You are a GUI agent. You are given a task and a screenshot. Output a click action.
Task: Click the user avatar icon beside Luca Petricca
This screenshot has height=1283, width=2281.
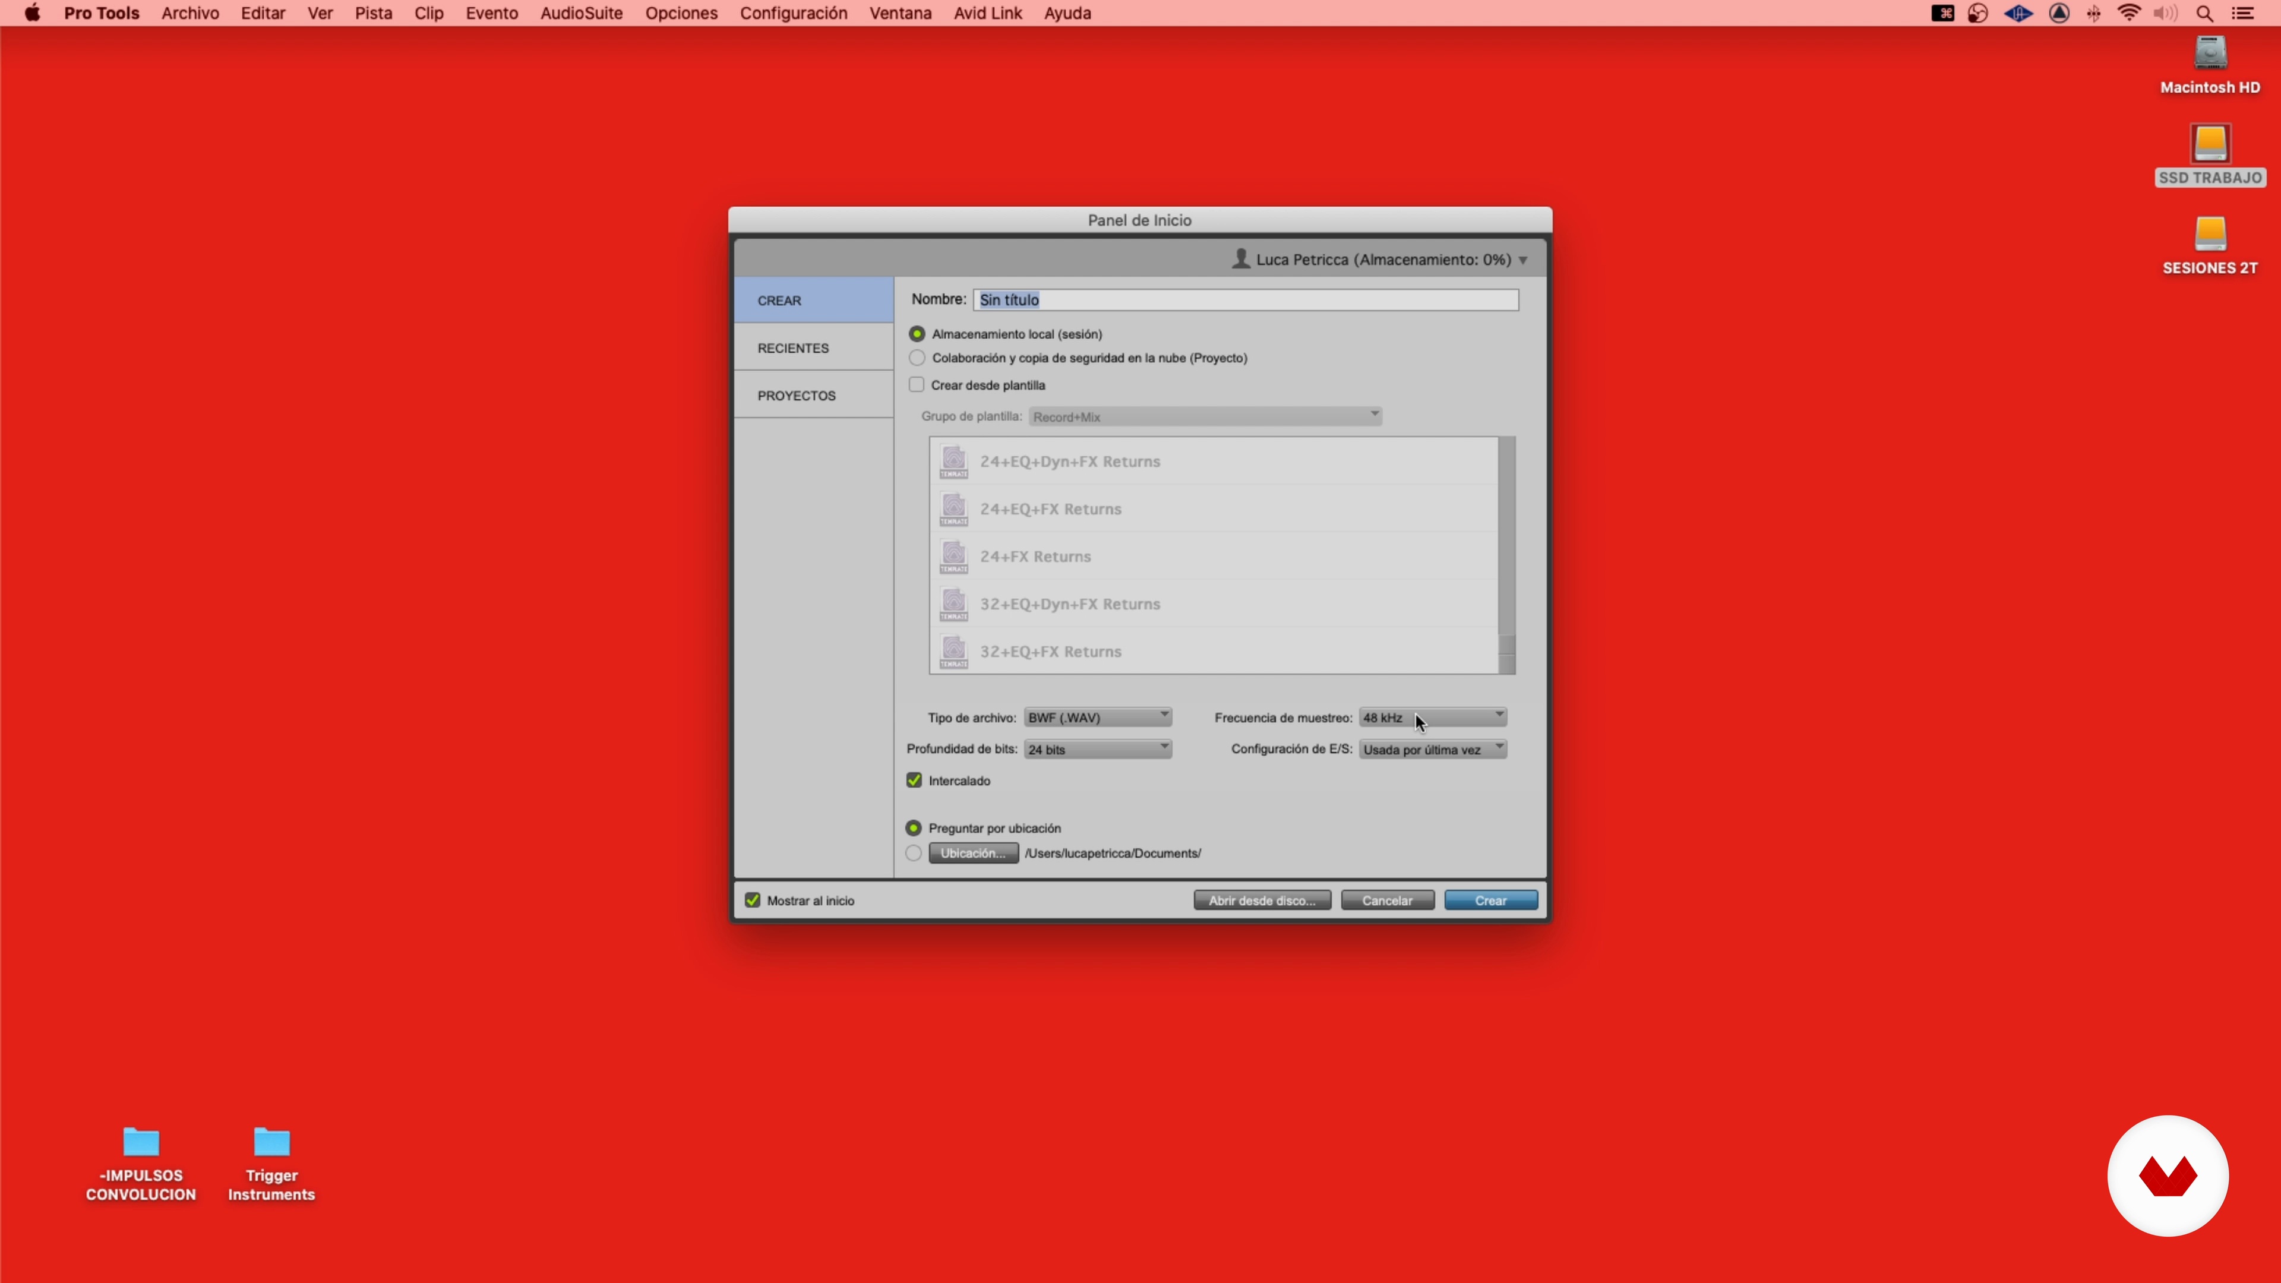[1240, 258]
